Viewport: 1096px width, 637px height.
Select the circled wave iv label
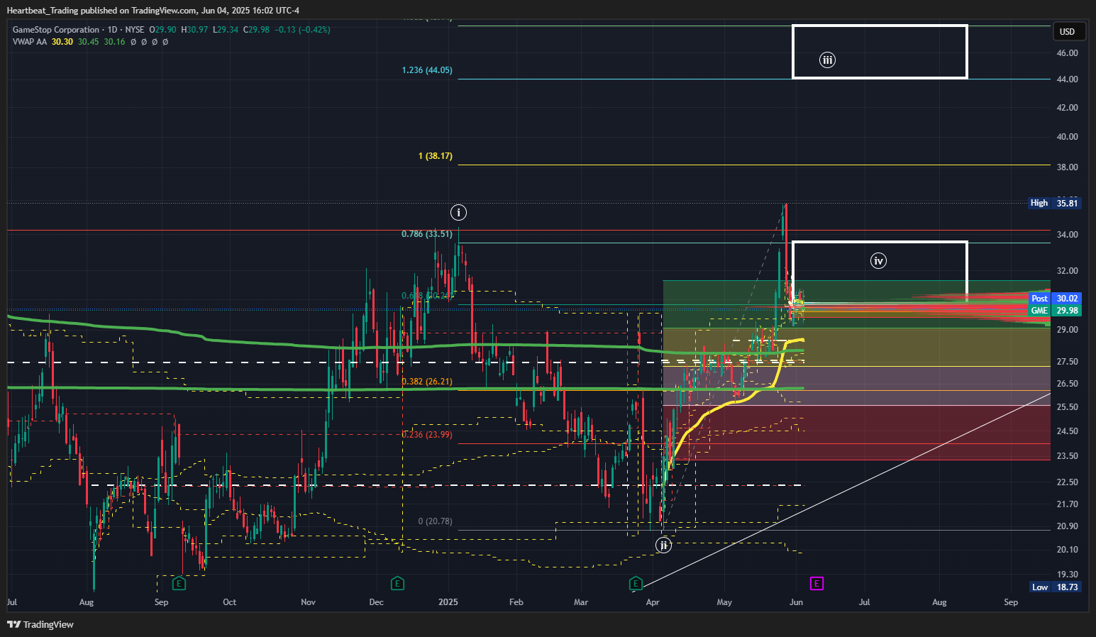[x=878, y=261]
